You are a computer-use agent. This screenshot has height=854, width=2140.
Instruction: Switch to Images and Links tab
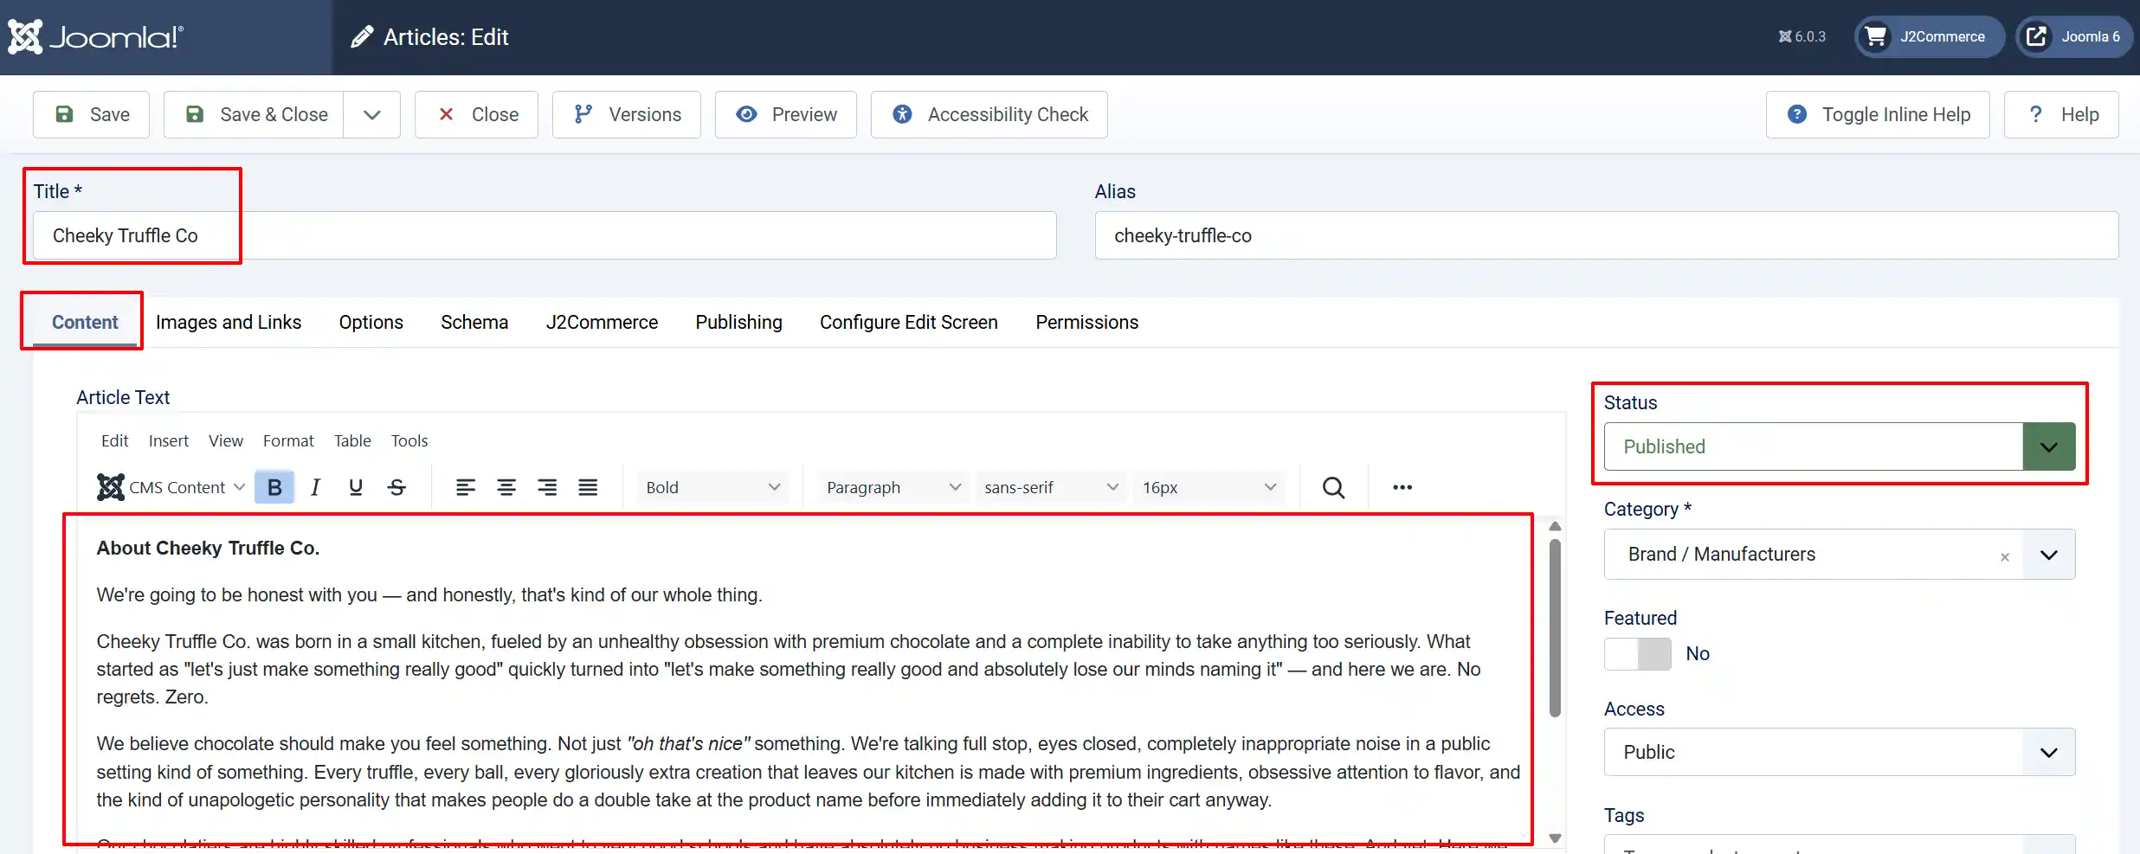pos(229,322)
